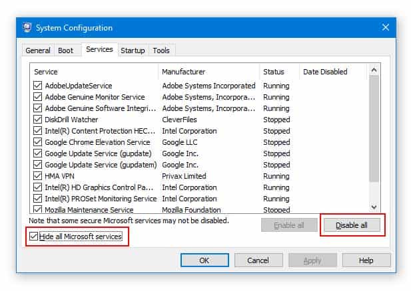Confirm with the OK button
This screenshot has width=411, height=291.
pos(205,260)
